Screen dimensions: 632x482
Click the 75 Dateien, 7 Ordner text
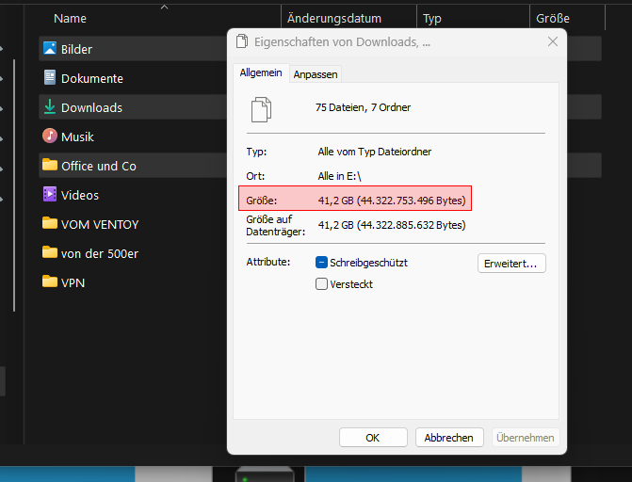point(363,107)
